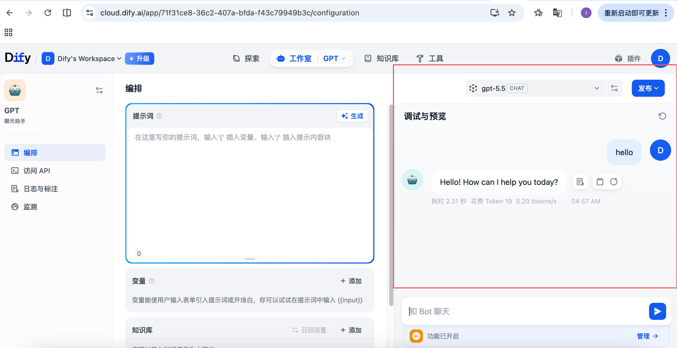Switch to the 知识库 tab
677x348 pixels.
point(382,58)
